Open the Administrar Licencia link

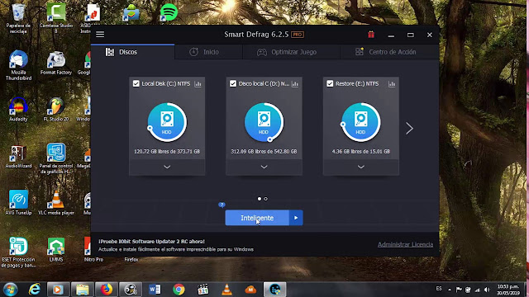coord(405,244)
